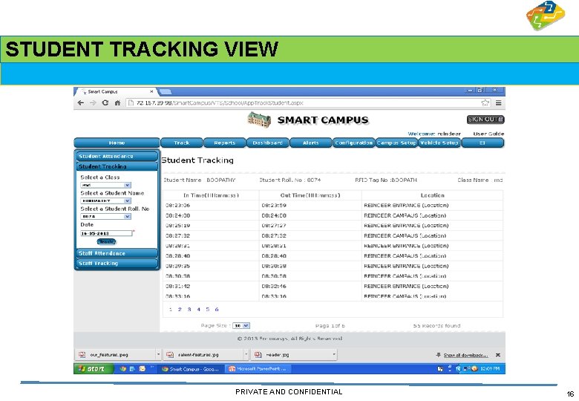Click the talent-features.jpg file icon
Viewport: 579px width, 401px height.
170,355
